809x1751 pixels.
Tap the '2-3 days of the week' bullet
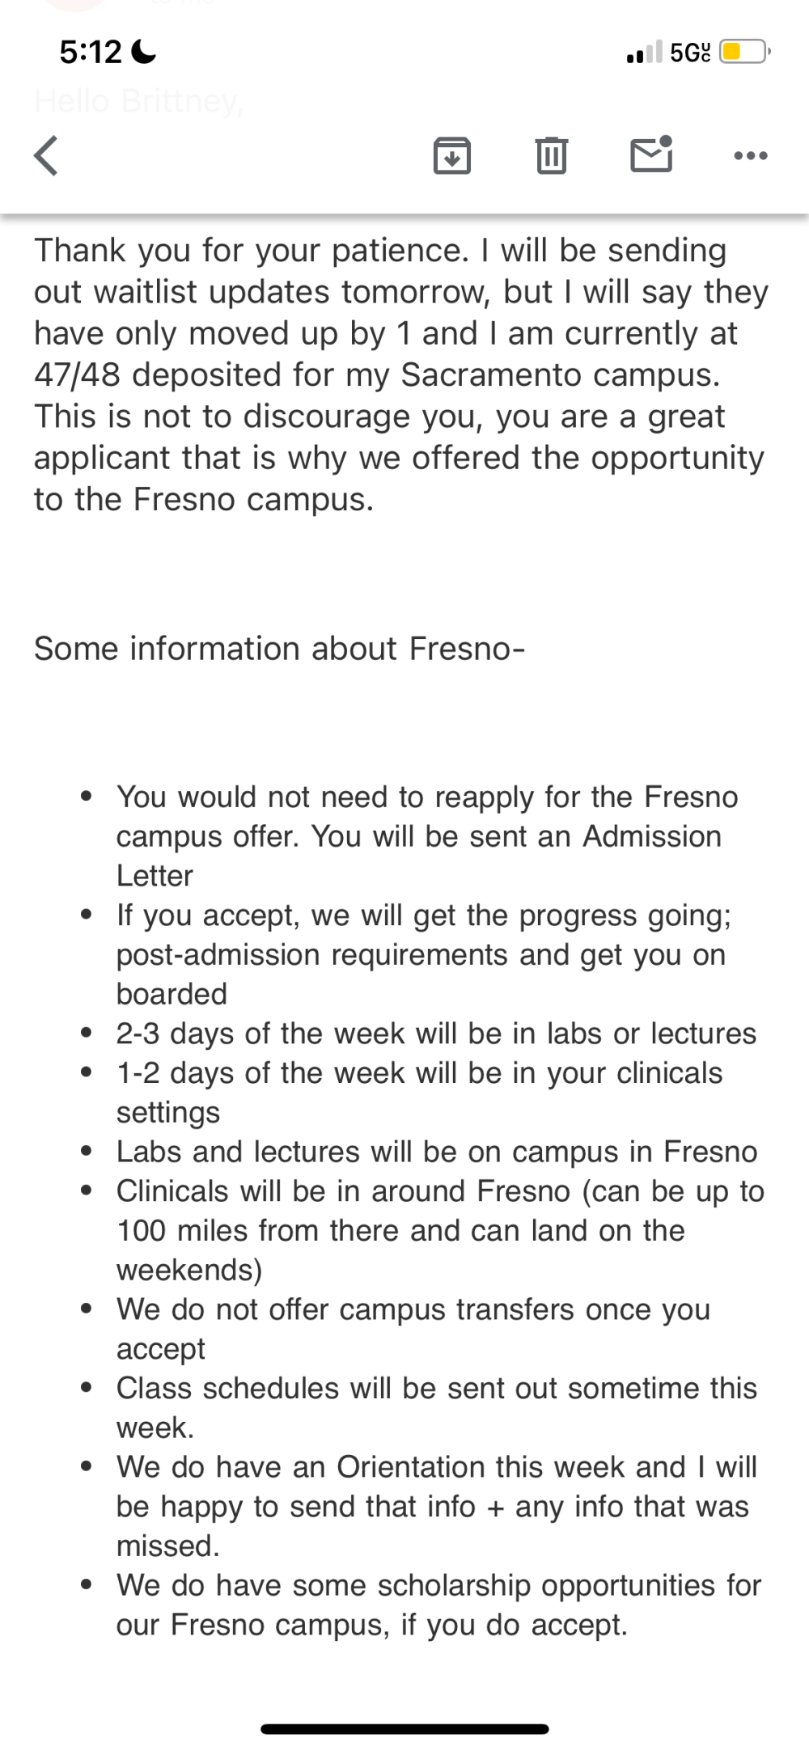tap(437, 1034)
